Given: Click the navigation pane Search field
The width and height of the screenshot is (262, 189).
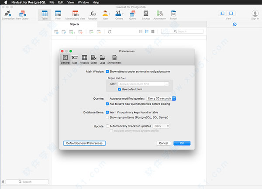Looking at the screenshot, I should [27, 182].
